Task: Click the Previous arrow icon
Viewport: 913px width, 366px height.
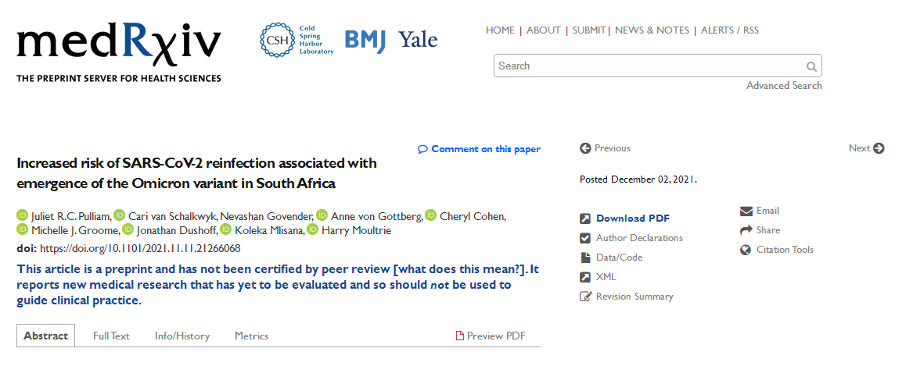Action: click(x=585, y=148)
